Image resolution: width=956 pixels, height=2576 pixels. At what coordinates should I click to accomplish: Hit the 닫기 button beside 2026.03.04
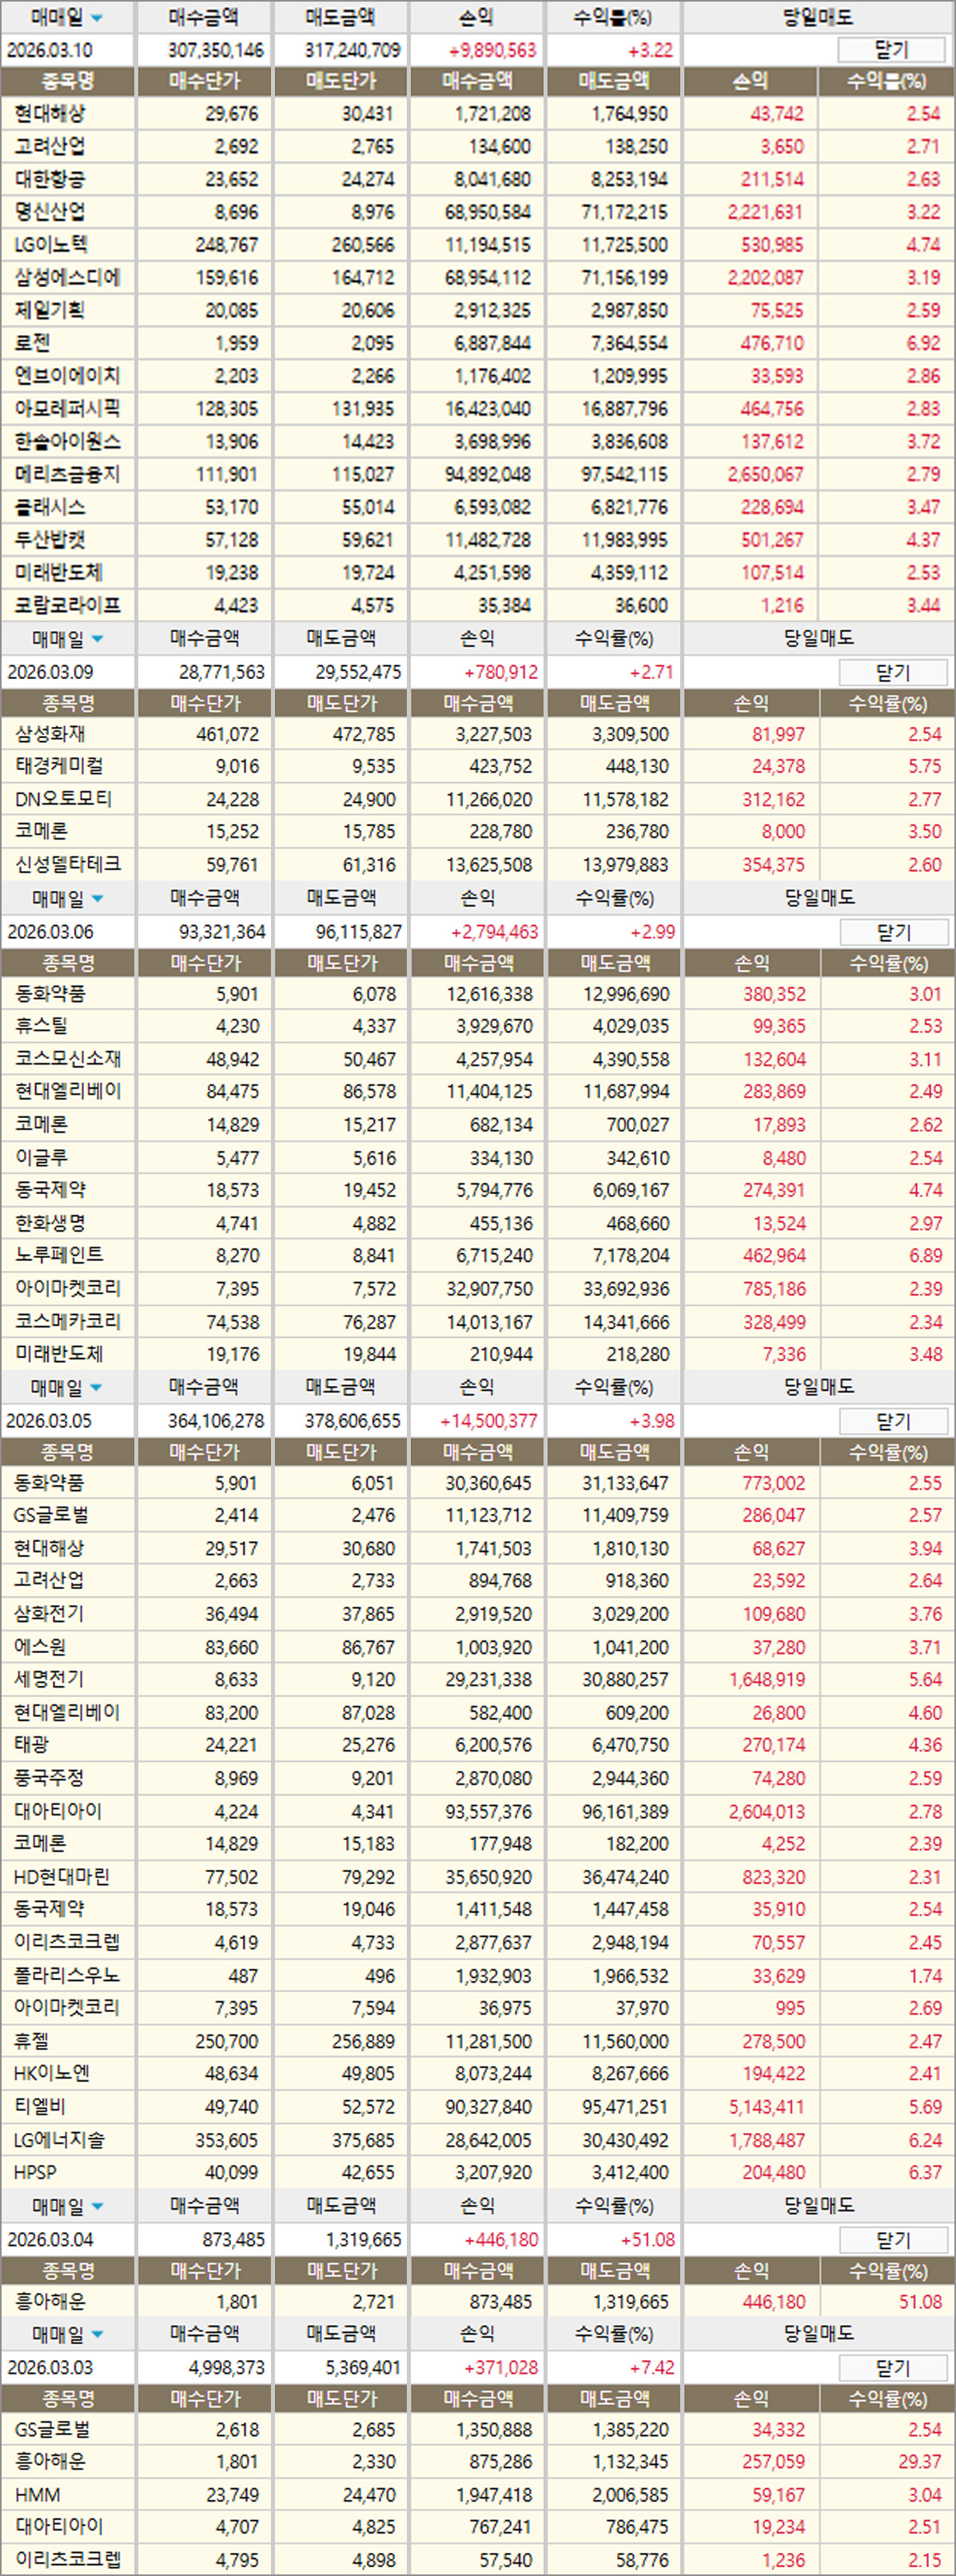point(892,2240)
